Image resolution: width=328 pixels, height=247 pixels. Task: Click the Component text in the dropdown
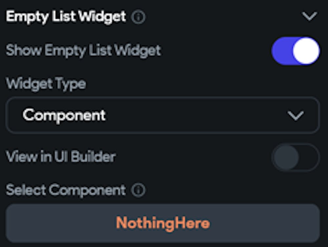64,115
